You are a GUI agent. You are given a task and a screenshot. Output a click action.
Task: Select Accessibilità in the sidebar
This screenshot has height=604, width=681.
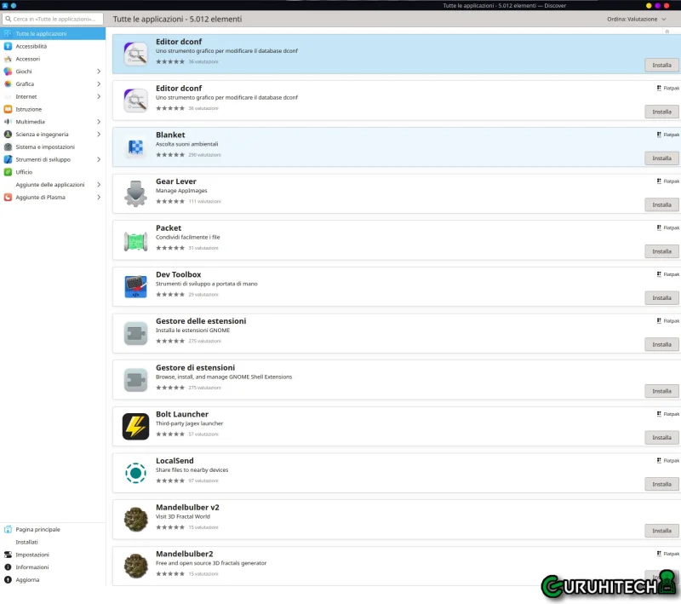tap(31, 46)
